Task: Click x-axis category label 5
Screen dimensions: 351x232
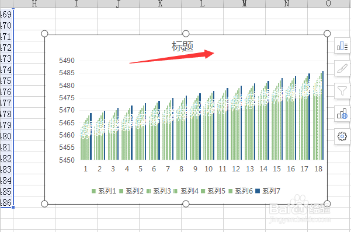Action: (x=140, y=169)
